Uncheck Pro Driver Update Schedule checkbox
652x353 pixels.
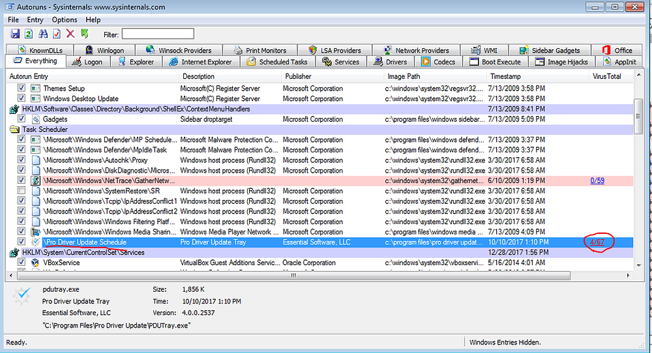(x=22, y=242)
